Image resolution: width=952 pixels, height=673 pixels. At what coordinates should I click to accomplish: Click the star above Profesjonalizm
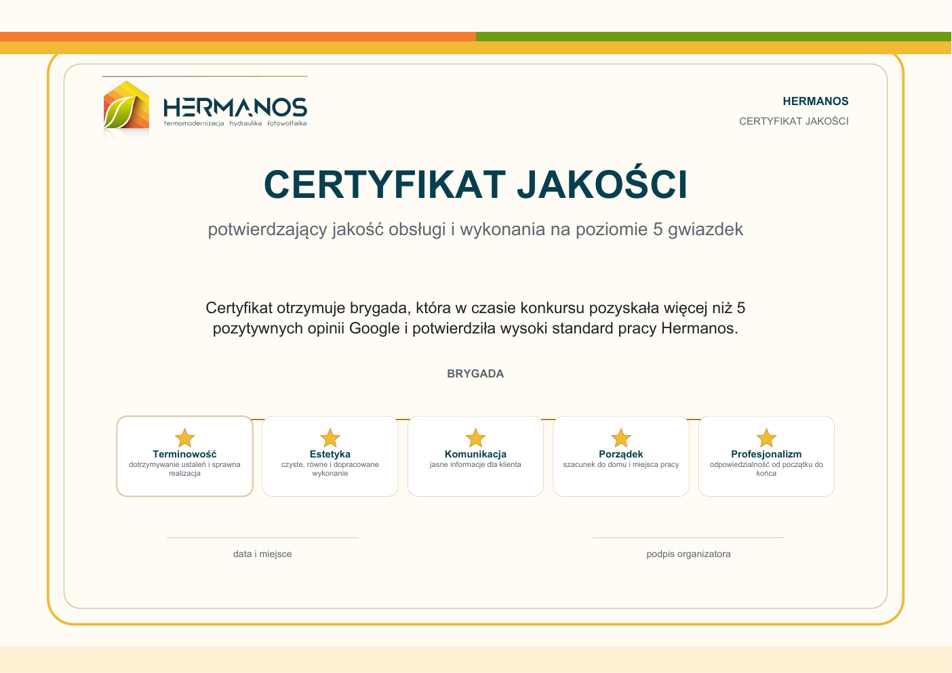coord(766,438)
